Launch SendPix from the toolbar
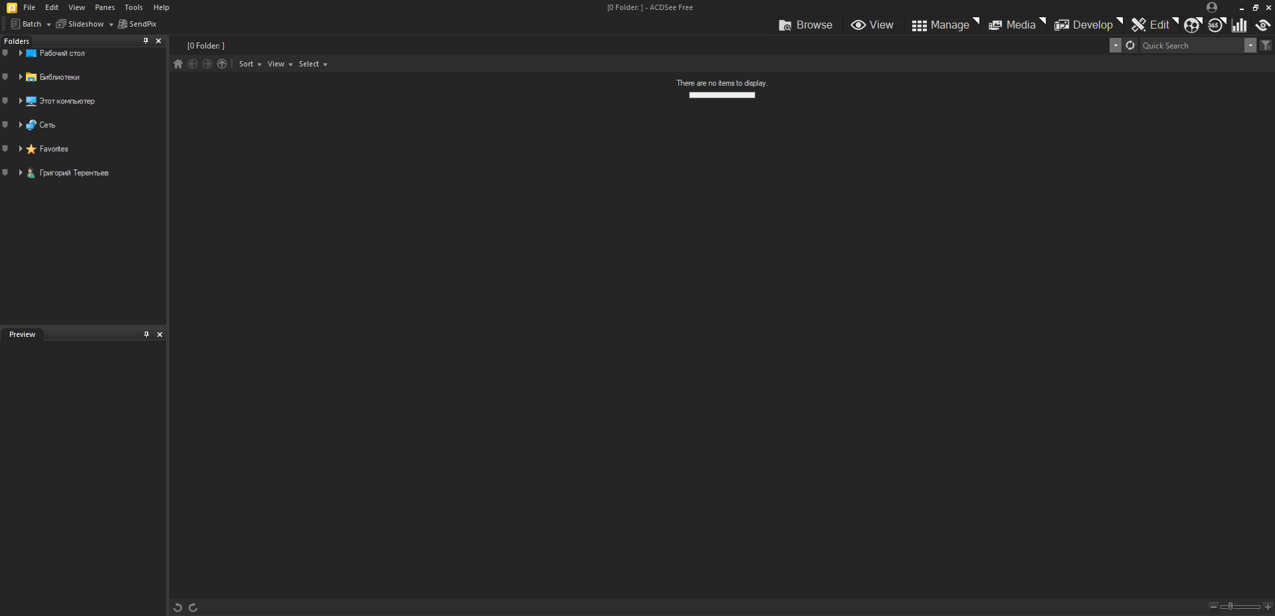Image resolution: width=1275 pixels, height=616 pixels. coord(138,24)
